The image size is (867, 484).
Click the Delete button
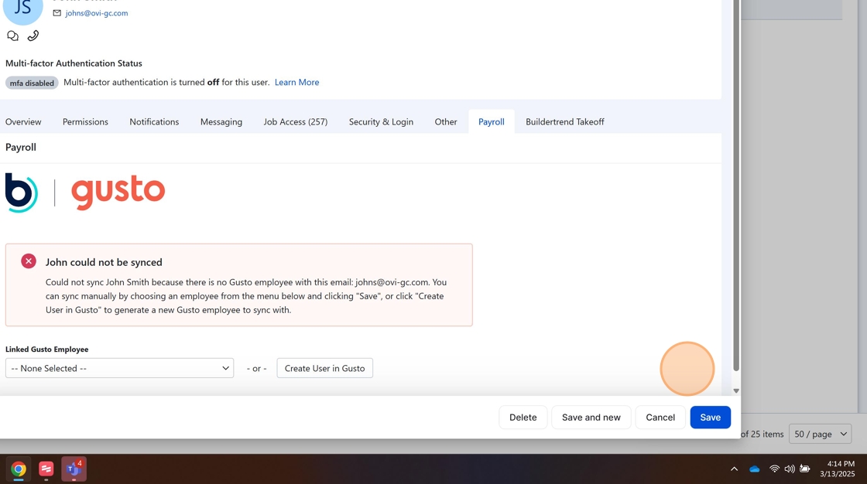(523, 418)
